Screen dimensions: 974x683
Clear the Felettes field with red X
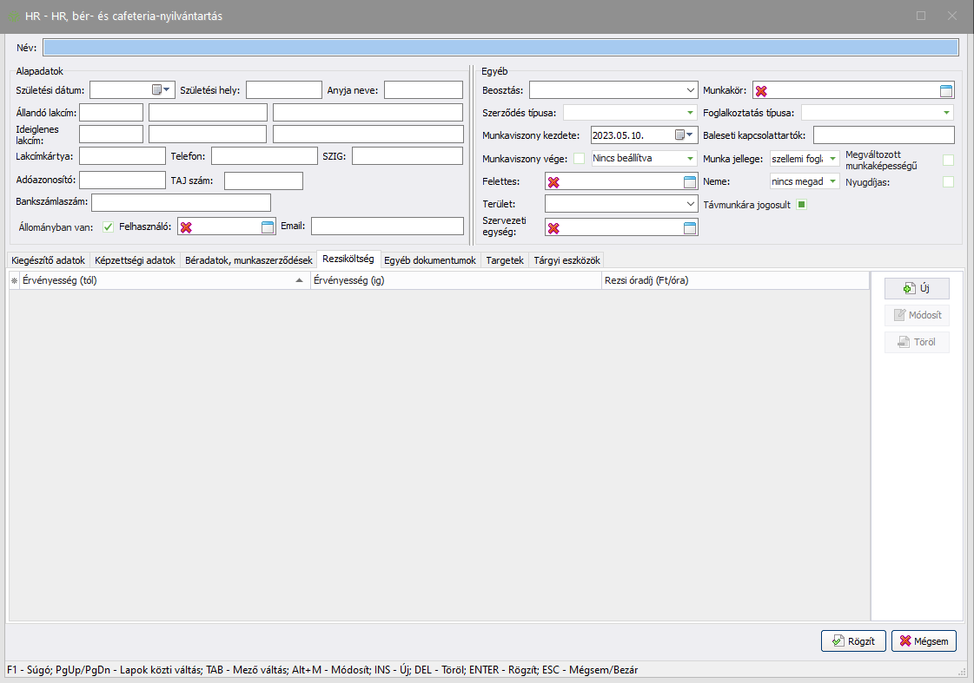pos(553,182)
